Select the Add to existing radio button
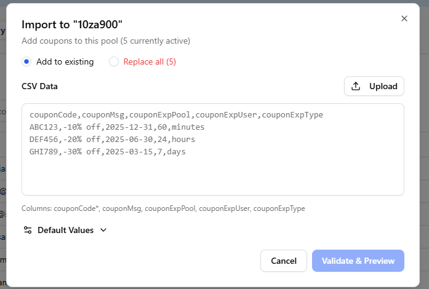 click(x=26, y=61)
